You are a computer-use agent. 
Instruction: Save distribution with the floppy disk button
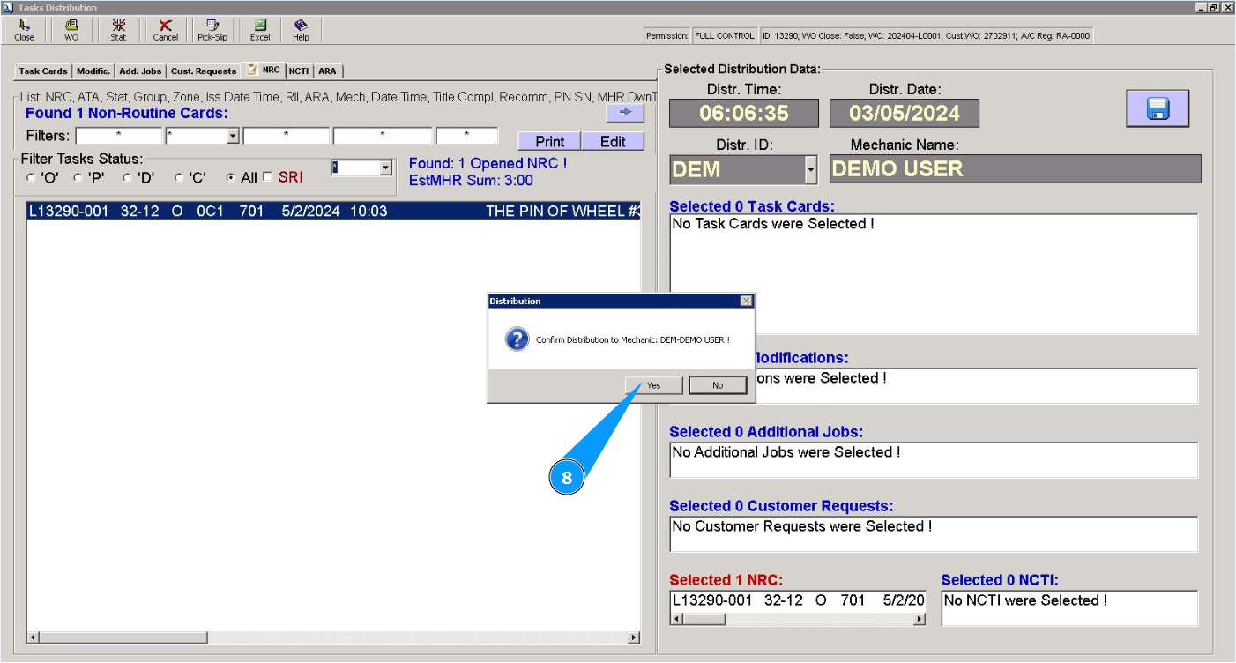[x=1158, y=108]
